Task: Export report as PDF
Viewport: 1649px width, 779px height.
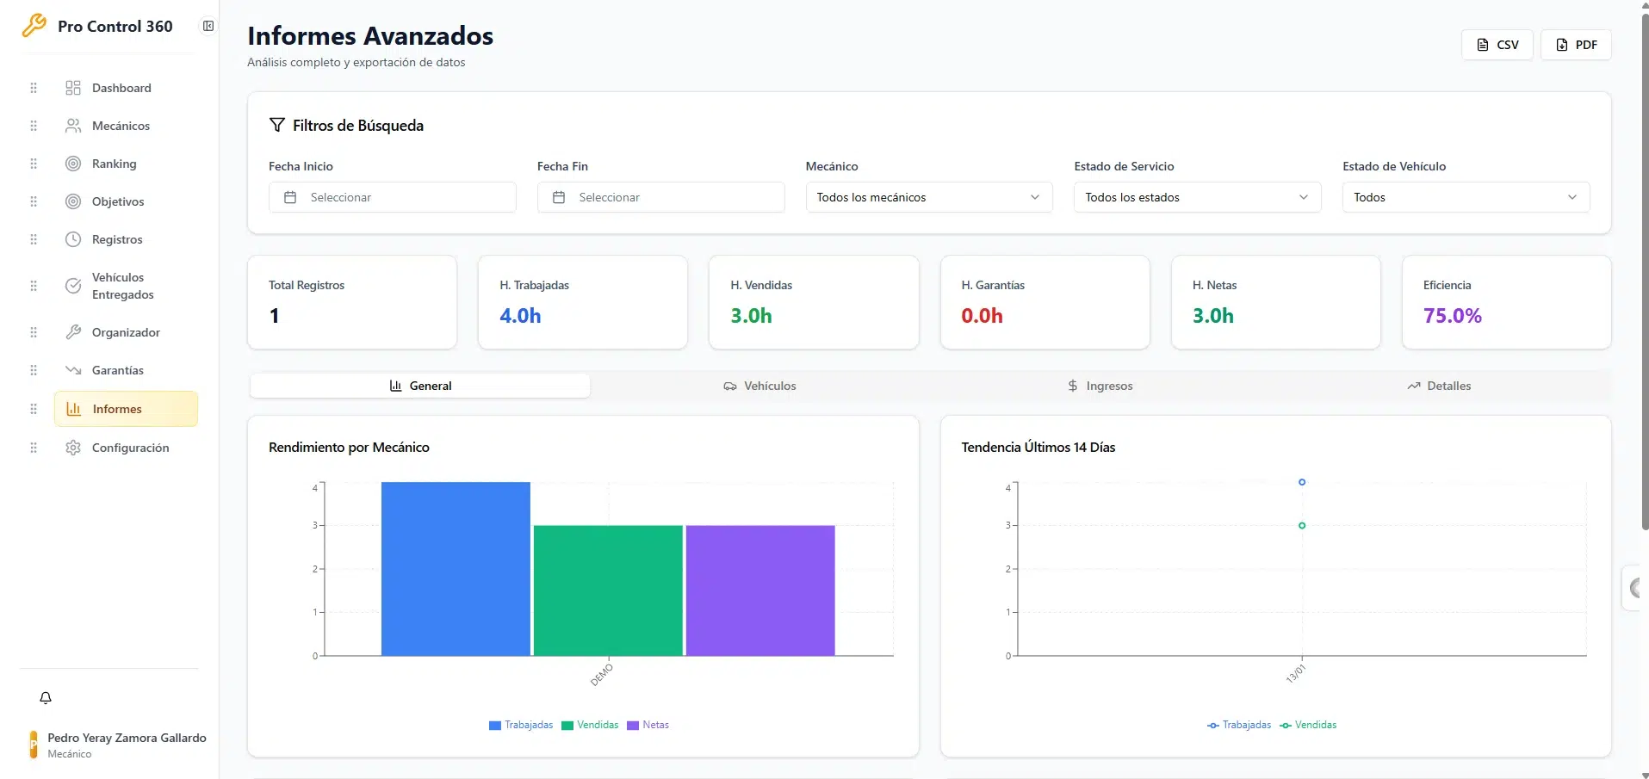Action: click(1576, 45)
